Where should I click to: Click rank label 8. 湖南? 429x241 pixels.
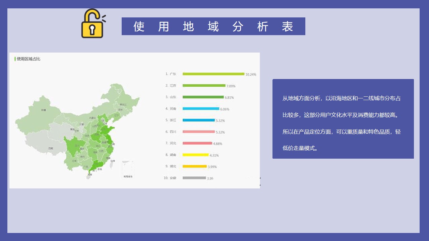171,155
